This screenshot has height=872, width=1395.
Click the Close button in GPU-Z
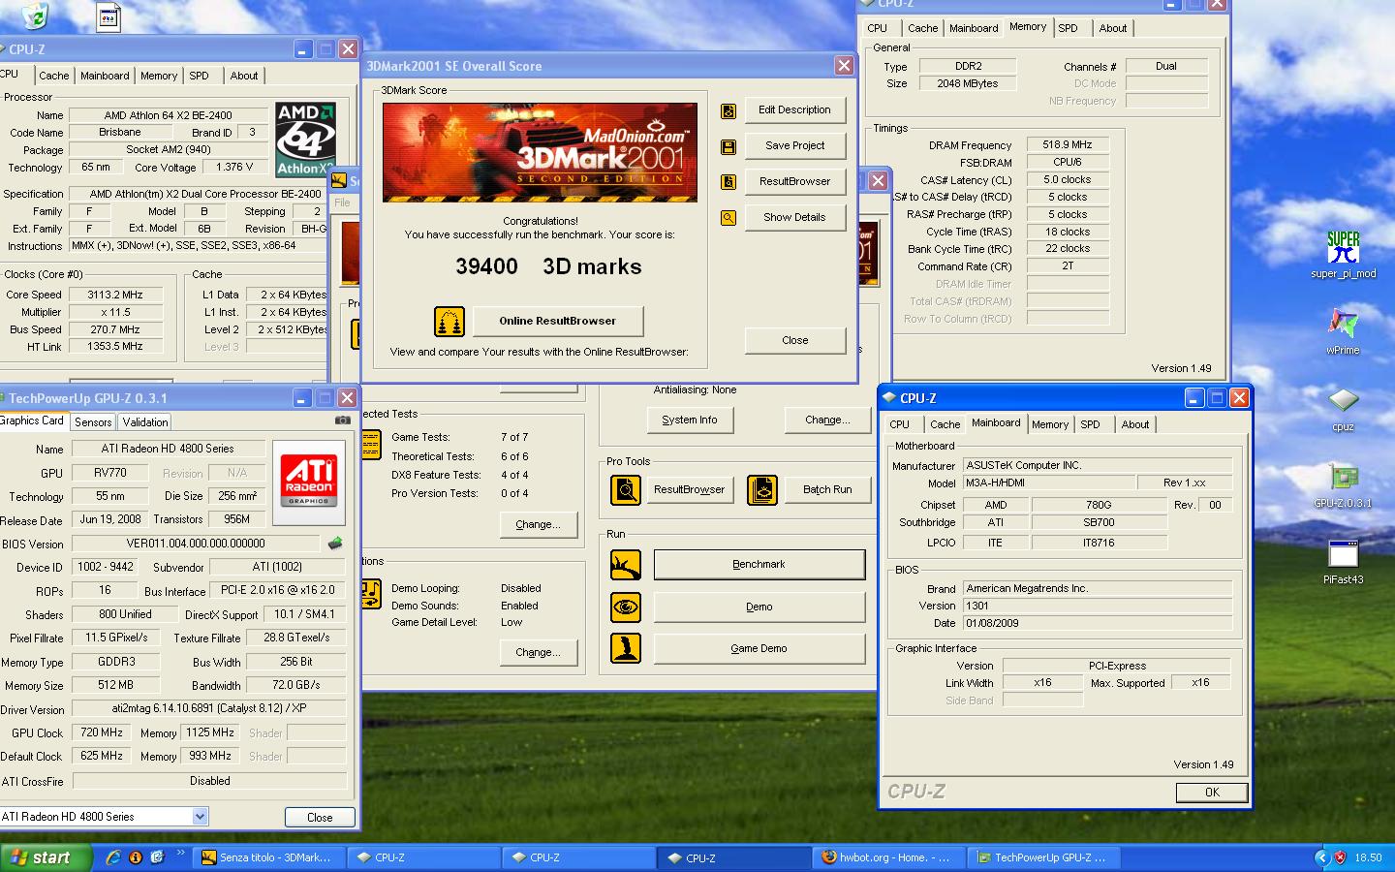point(320,818)
